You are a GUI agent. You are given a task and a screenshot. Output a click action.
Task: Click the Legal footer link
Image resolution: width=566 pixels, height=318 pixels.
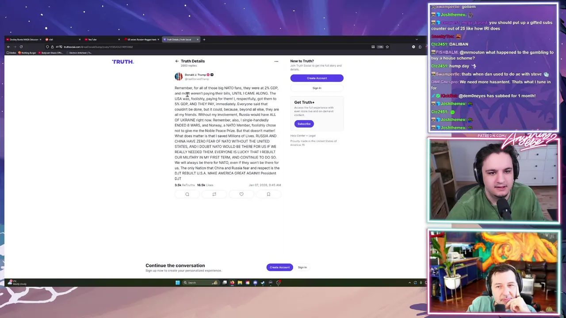click(312, 136)
